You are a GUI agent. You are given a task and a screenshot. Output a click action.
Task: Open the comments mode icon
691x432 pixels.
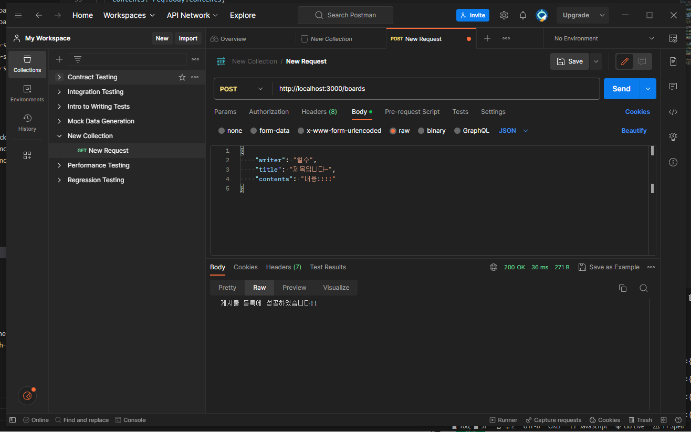[642, 61]
